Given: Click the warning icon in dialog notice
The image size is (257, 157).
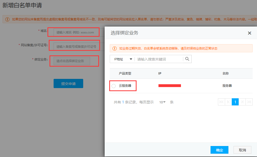Looking at the screenshot, I should pyautogui.click(x=114, y=48).
